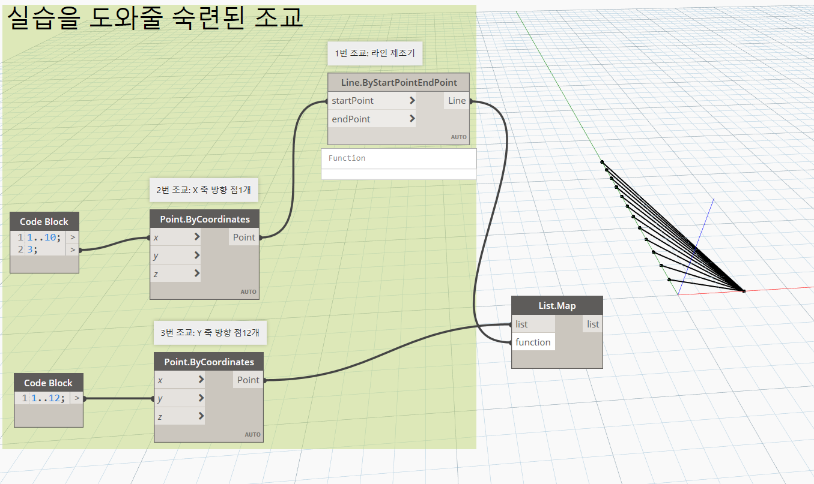Select the note '1번 조교: 라인 제조기'
The height and width of the screenshot is (484, 814).
(375, 53)
